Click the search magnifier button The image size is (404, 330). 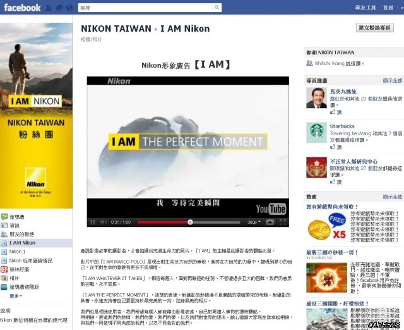tap(217, 8)
